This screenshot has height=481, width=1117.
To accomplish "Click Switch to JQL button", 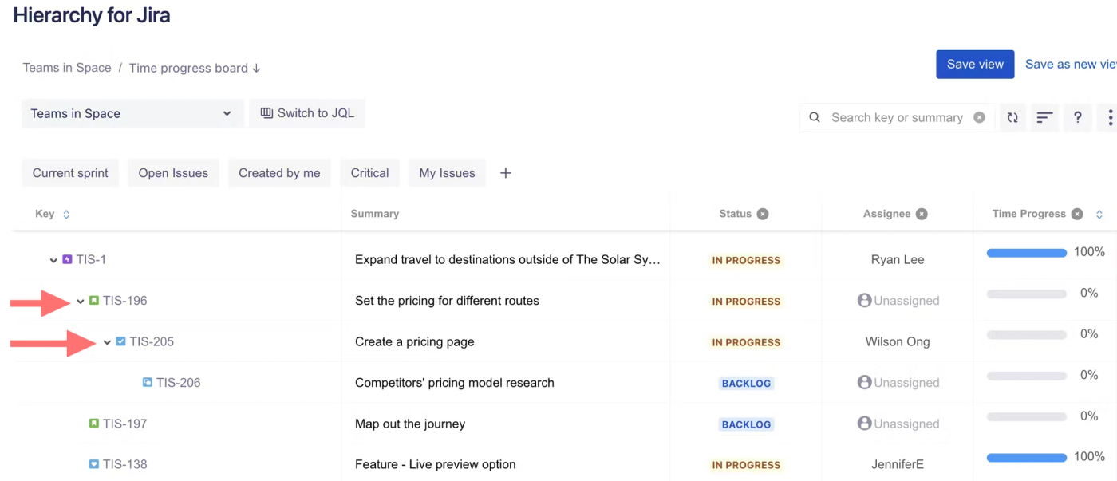I will (307, 113).
